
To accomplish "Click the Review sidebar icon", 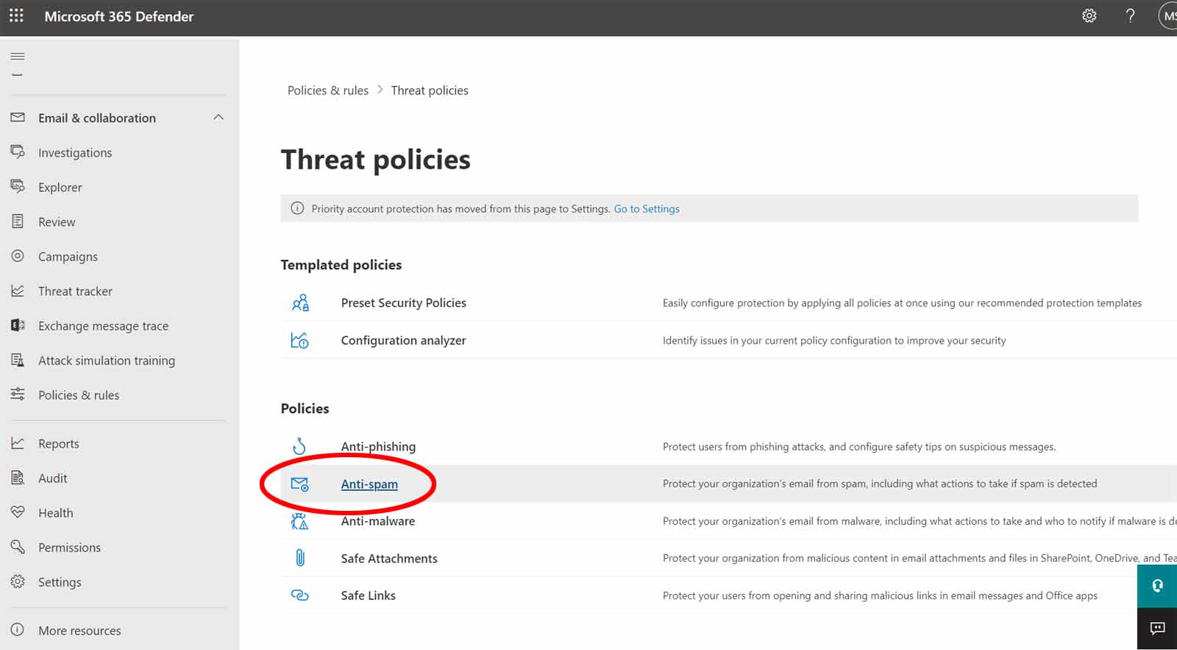I will (18, 221).
